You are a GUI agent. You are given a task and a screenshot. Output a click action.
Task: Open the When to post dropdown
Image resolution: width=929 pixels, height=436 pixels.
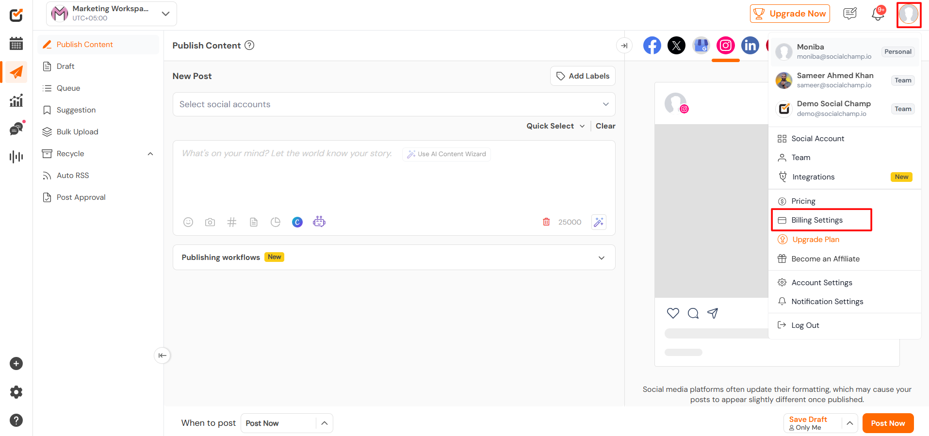[x=286, y=423]
